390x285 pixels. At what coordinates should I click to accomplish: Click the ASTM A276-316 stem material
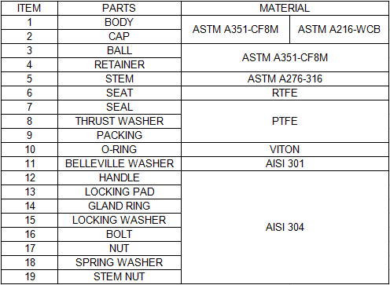285,79
